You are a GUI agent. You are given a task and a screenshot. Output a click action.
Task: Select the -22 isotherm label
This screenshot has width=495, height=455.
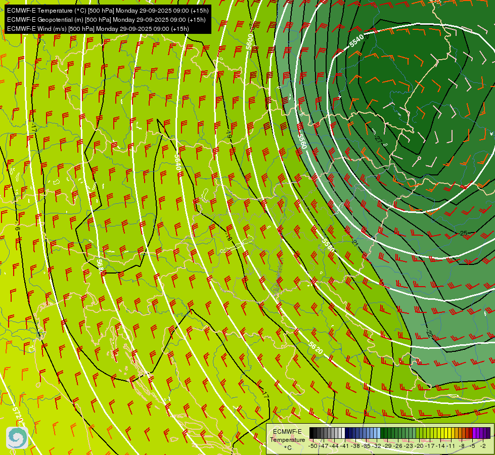coord(428,333)
